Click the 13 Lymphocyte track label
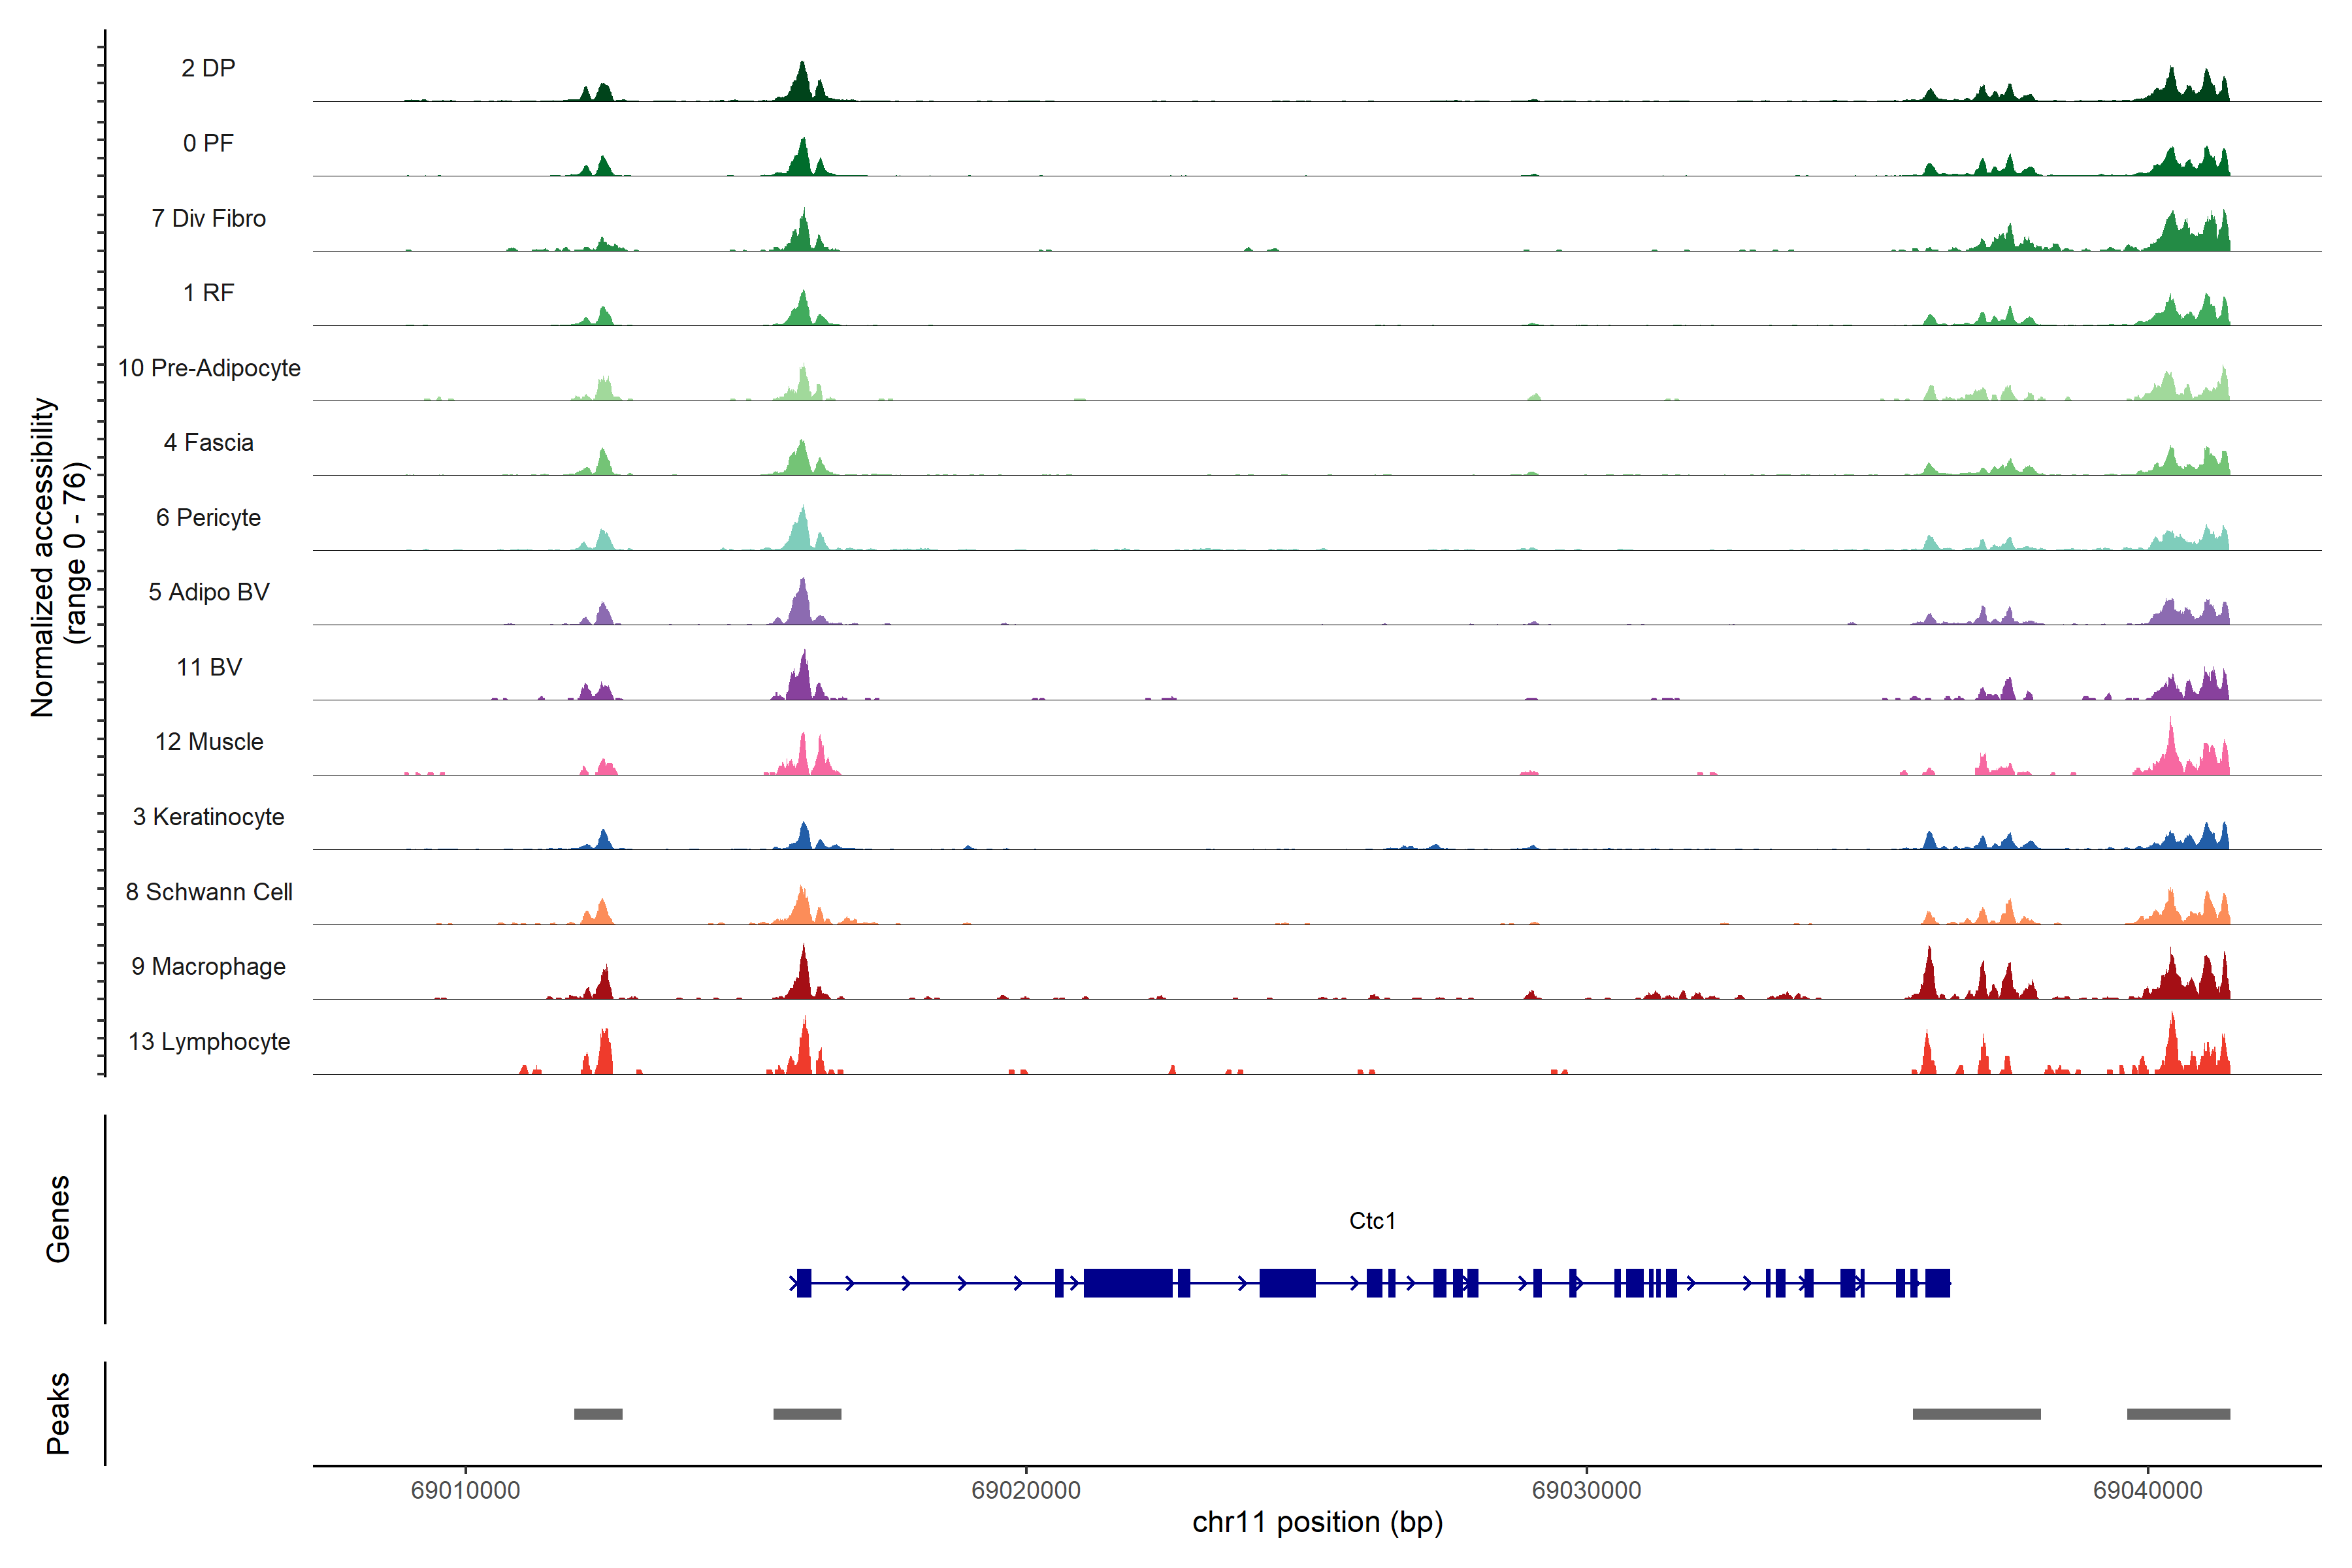2352x1568 pixels. click(x=208, y=1042)
